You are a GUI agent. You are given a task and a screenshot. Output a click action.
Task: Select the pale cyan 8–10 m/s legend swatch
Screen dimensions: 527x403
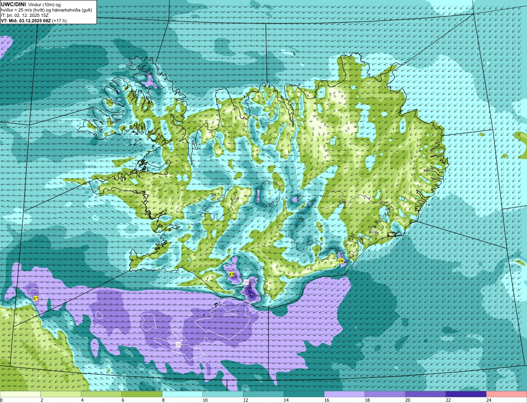(182, 394)
